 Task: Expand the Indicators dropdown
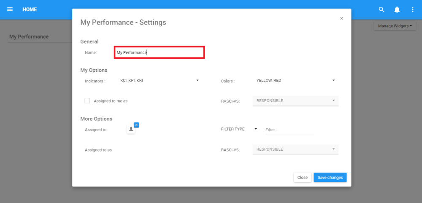coord(197,80)
